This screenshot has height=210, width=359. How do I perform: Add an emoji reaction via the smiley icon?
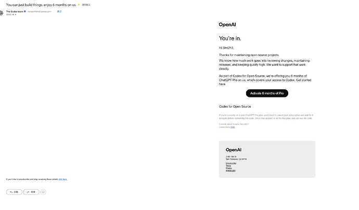pyautogui.click(x=43, y=192)
